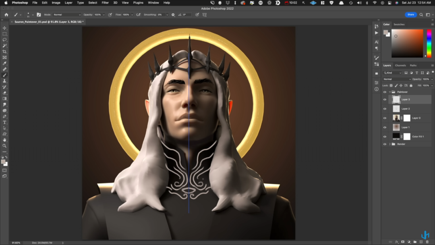The height and width of the screenshot is (245, 435).
Task: Select the Pen tool
Action: point(4,116)
